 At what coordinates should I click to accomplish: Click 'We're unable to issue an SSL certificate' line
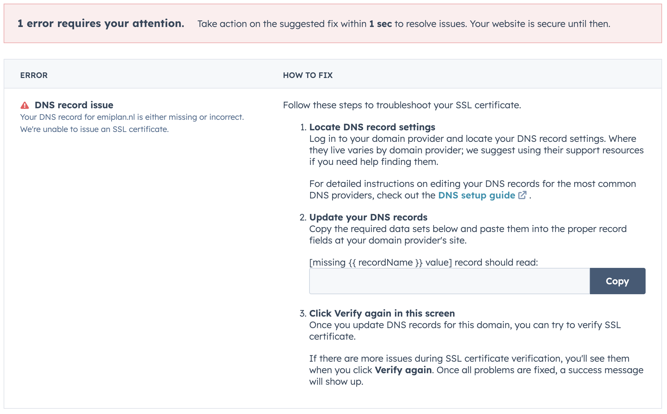[94, 129]
